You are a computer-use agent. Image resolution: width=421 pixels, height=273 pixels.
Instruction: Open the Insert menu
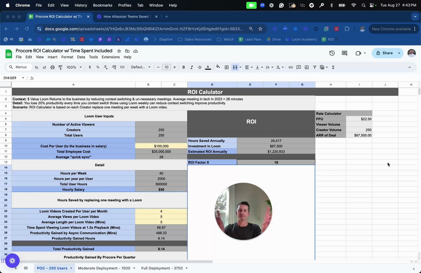(52, 57)
